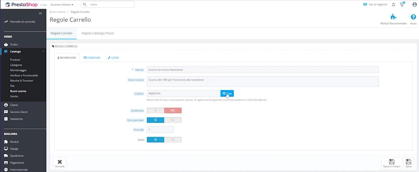
Task: Click the Vai al negozio link
Action: [375, 4]
